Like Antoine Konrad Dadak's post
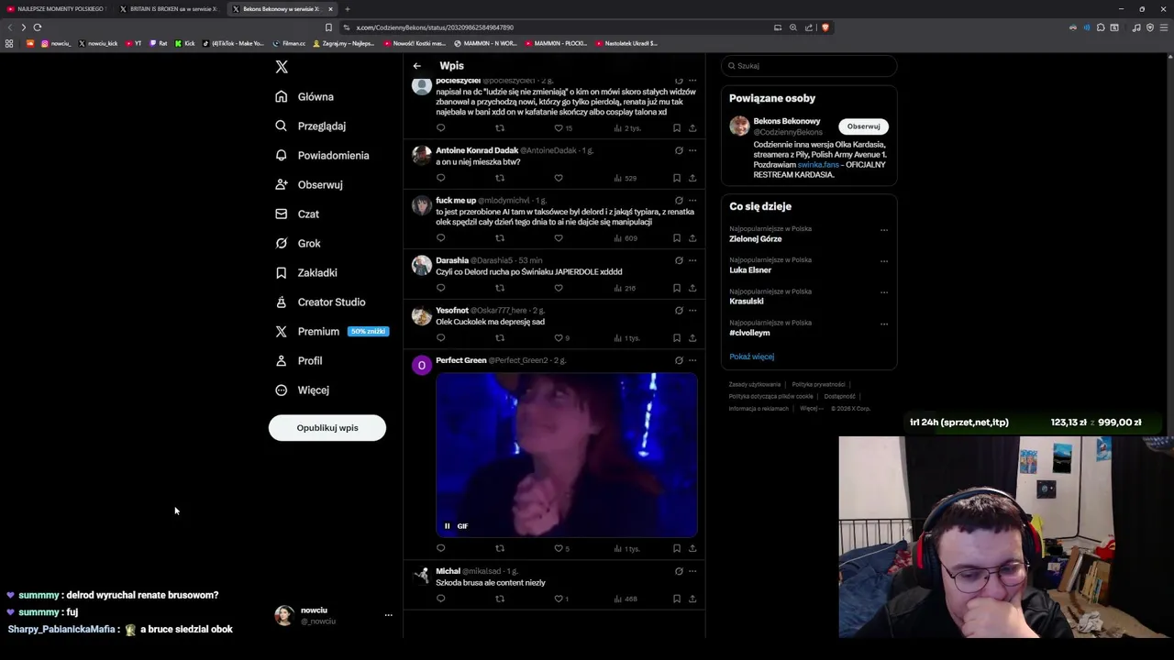 click(558, 178)
